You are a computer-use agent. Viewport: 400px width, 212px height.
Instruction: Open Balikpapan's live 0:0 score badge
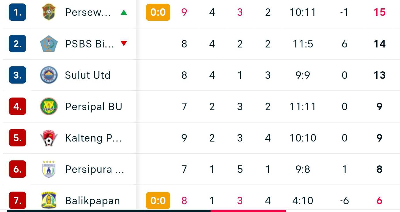click(158, 200)
